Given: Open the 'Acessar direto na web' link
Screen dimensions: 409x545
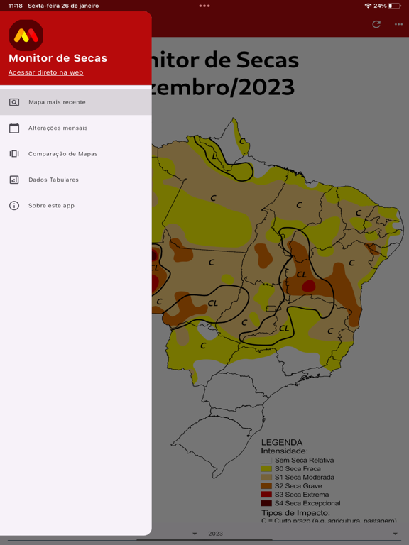Looking at the screenshot, I should pyautogui.click(x=45, y=72).
